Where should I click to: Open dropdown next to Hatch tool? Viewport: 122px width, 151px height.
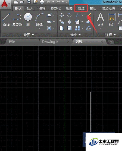pyautogui.click(x=54, y=28)
